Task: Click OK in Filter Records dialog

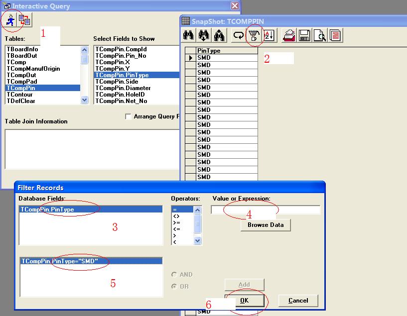Action: [x=244, y=301]
